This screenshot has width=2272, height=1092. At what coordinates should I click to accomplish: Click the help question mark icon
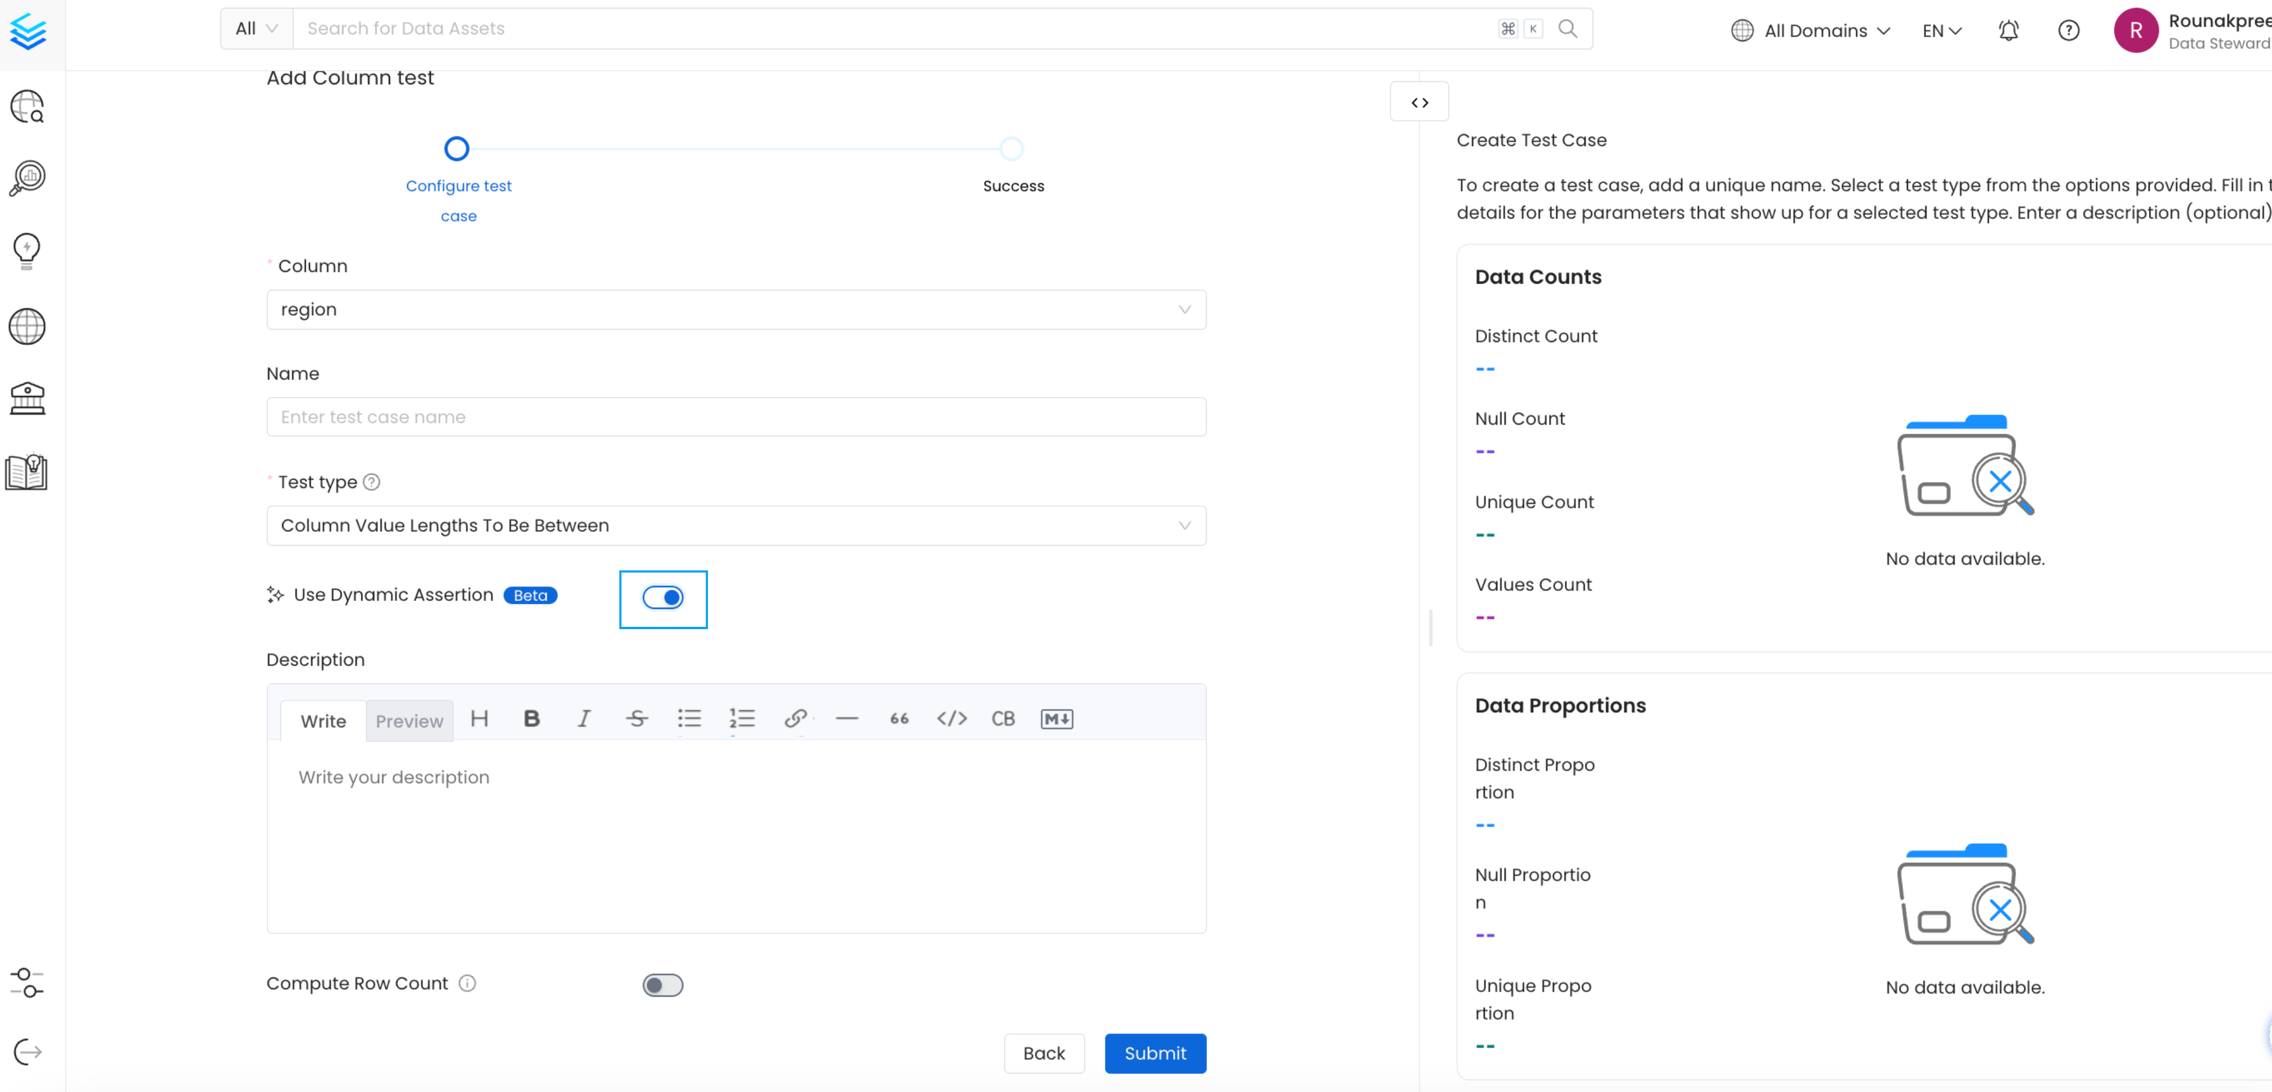(2069, 30)
